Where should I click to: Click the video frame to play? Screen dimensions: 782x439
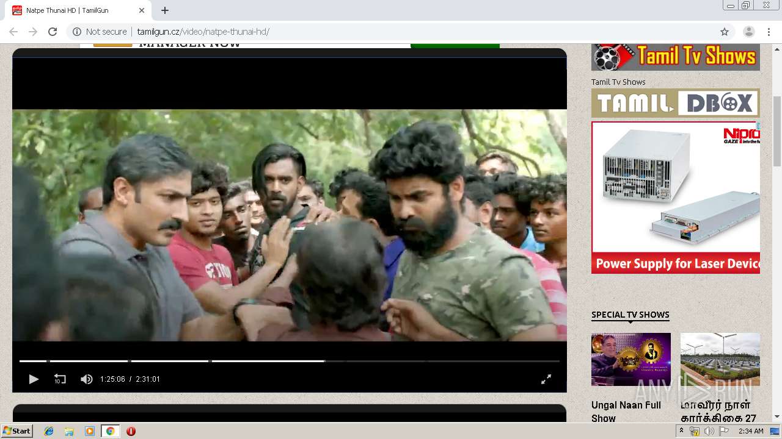[290, 225]
